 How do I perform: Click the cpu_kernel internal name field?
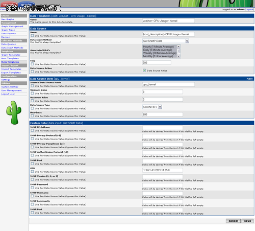(168, 84)
